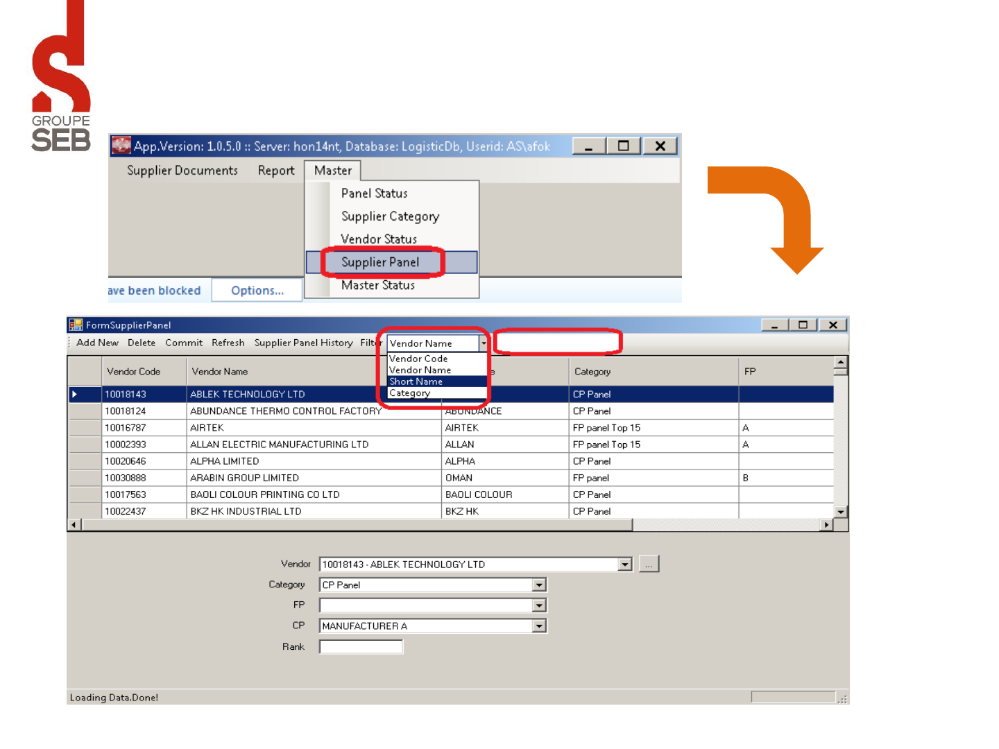The width and height of the screenshot is (999, 749).
Task: Choose Vendor Status menu entry
Action: tap(379, 239)
